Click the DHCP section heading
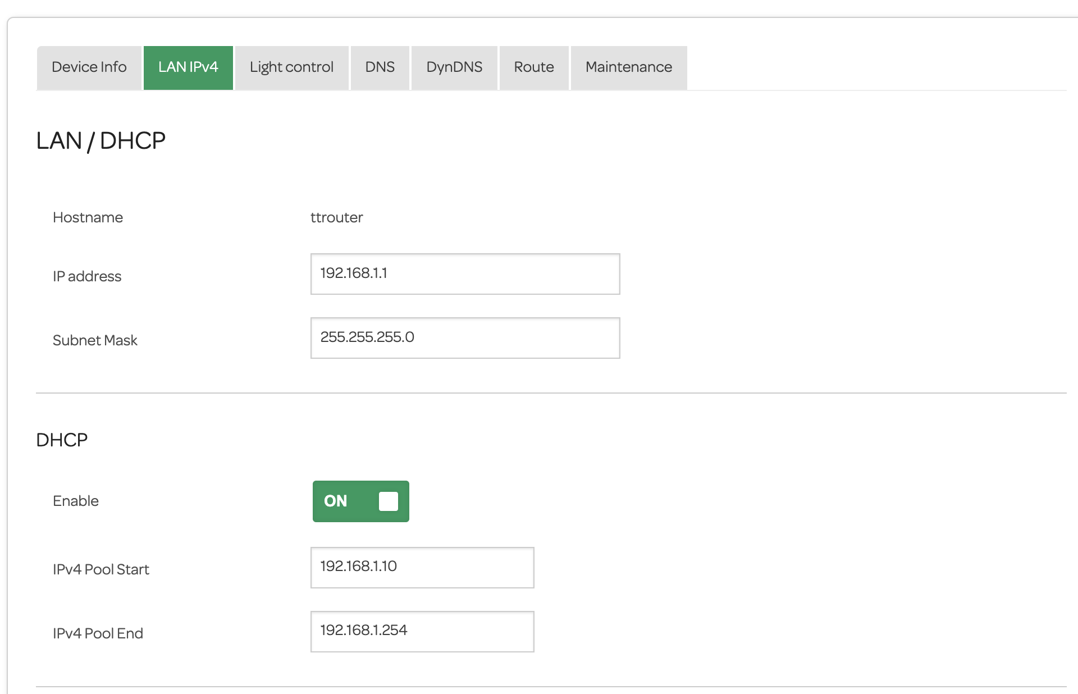The height and width of the screenshot is (694, 1078). (x=62, y=440)
